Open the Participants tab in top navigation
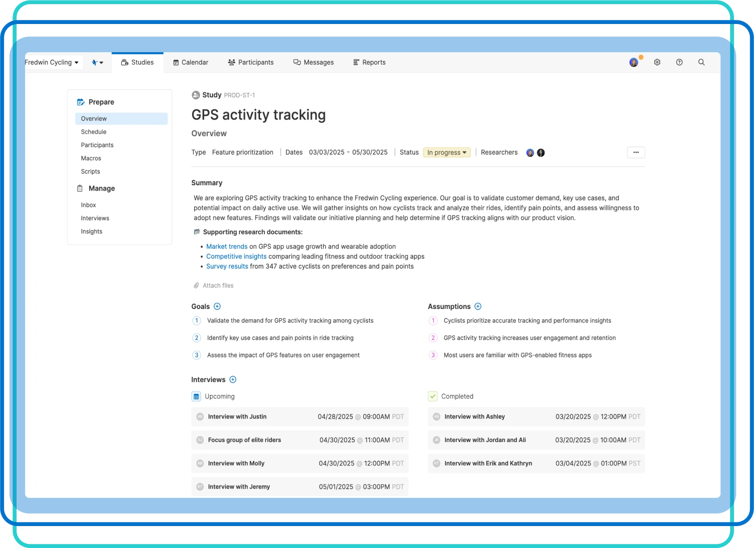The width and height of the screenshot is (754, 548). coord(251,62)
